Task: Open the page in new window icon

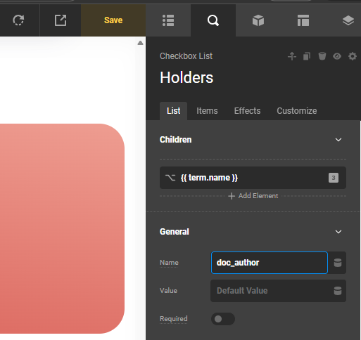Action: coord(61,20)
